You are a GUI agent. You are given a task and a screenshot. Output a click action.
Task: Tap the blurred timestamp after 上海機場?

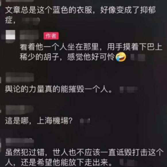coord(85,121)
